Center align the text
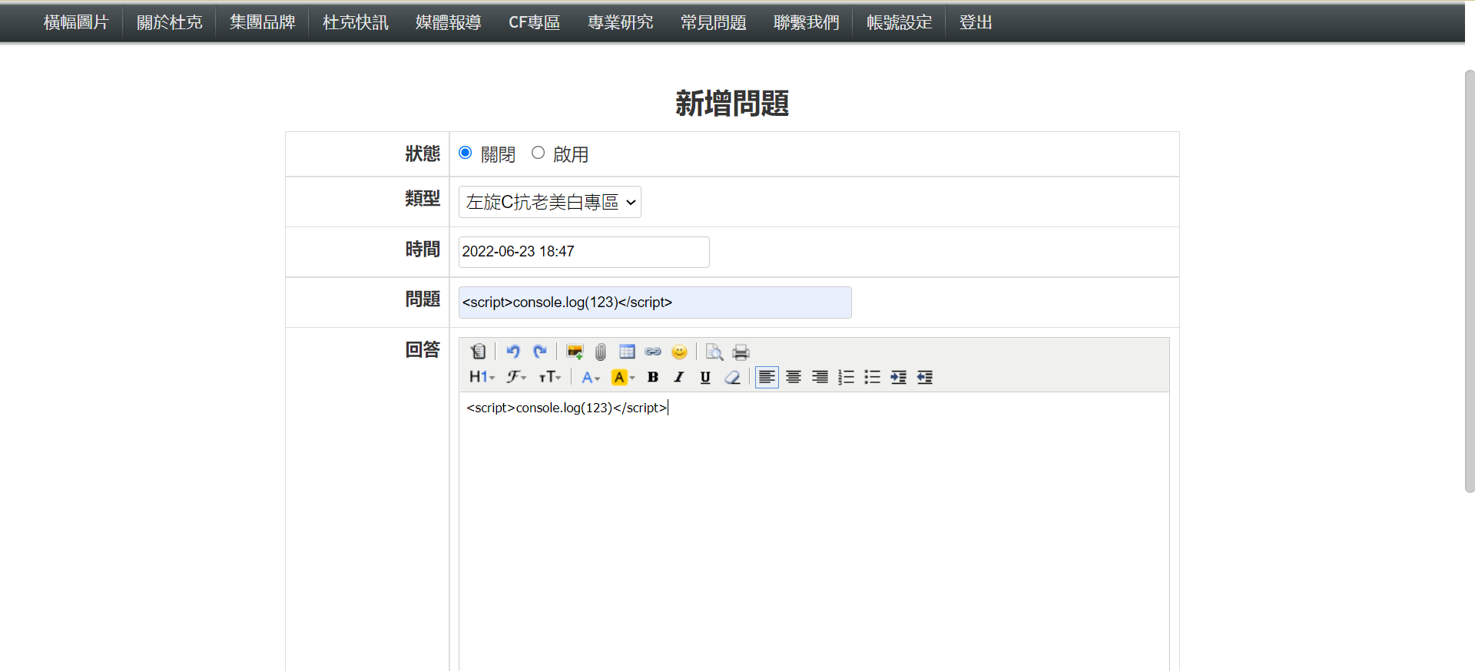The width and height of the screenshot is (1475, 671). click(x=794, y=377)
